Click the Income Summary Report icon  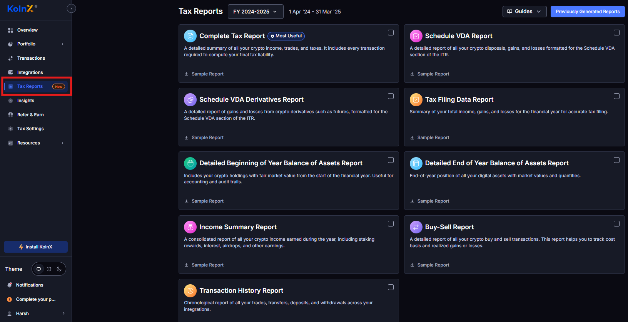pyautogui.click(x=190, y=227)
